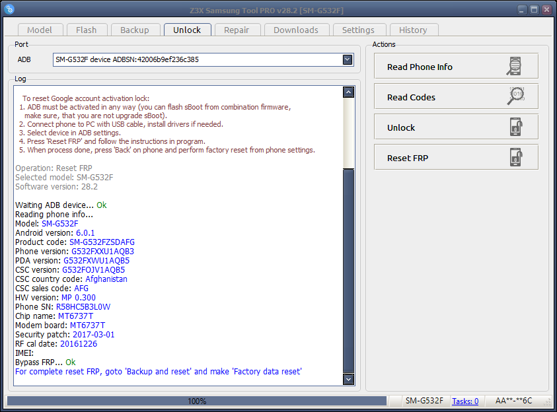Click the 100% progress bar
557x412 pixels.
pyautogui.click(x=197, y=401)
